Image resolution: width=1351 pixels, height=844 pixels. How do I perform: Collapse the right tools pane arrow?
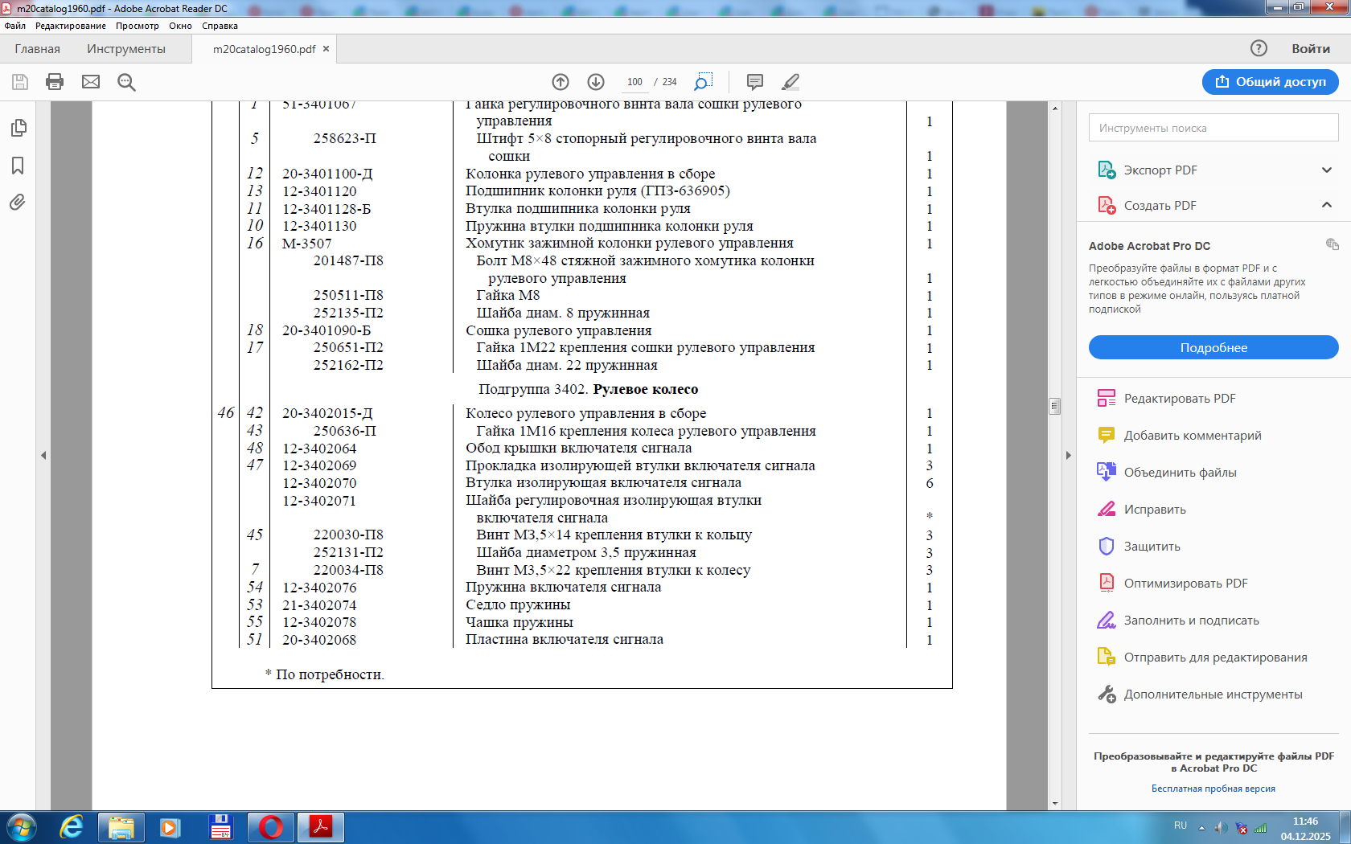(1068, 456)
